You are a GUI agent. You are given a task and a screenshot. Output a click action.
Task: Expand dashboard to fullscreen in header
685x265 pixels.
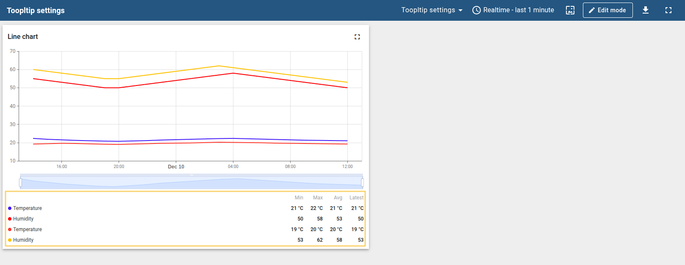(x=668, y=10)
